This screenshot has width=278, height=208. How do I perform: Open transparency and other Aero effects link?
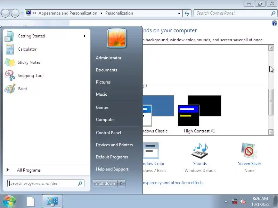click(x=173, y=183)
